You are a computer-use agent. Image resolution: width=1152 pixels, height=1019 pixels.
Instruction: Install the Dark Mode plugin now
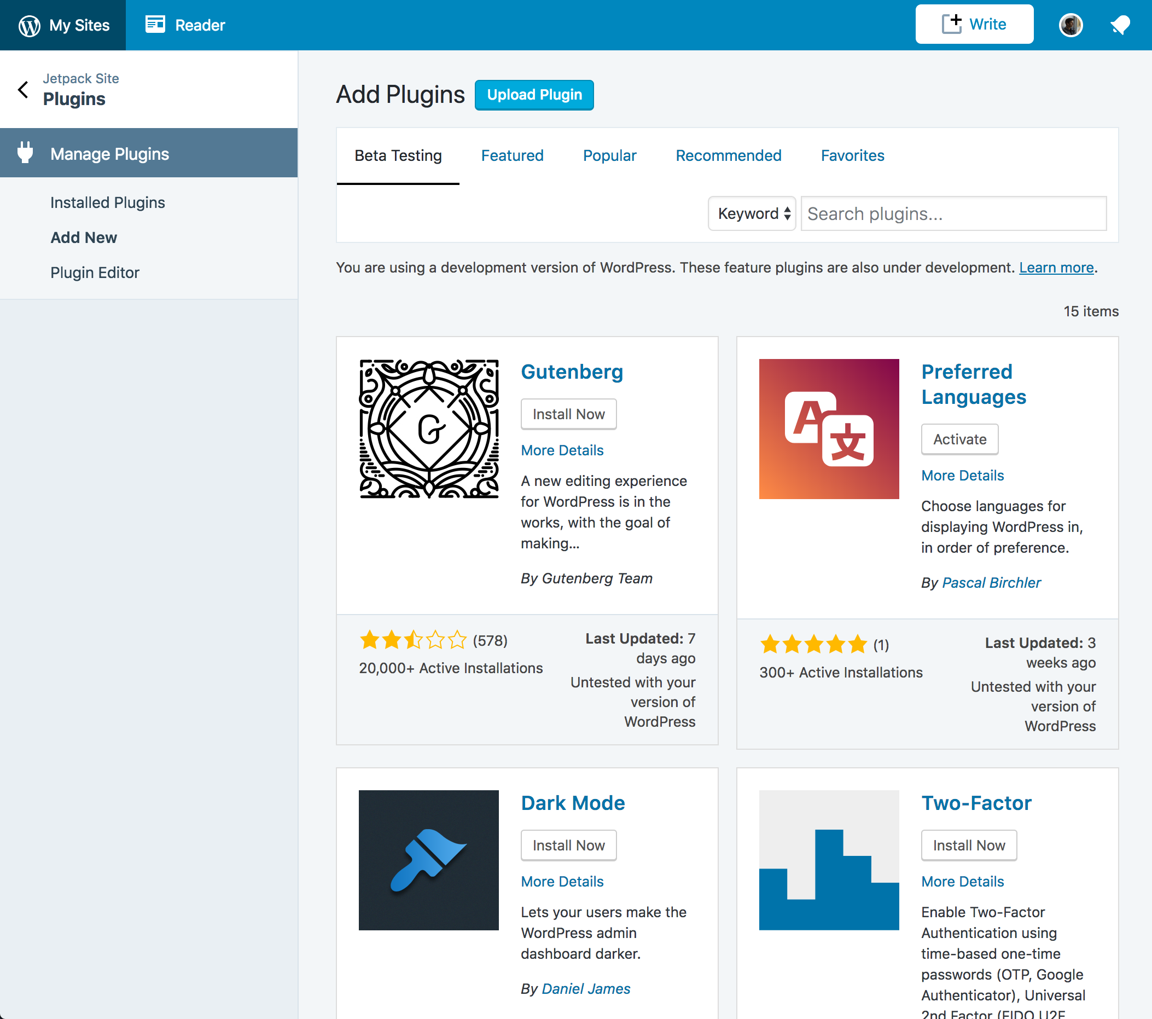point(568,846)
